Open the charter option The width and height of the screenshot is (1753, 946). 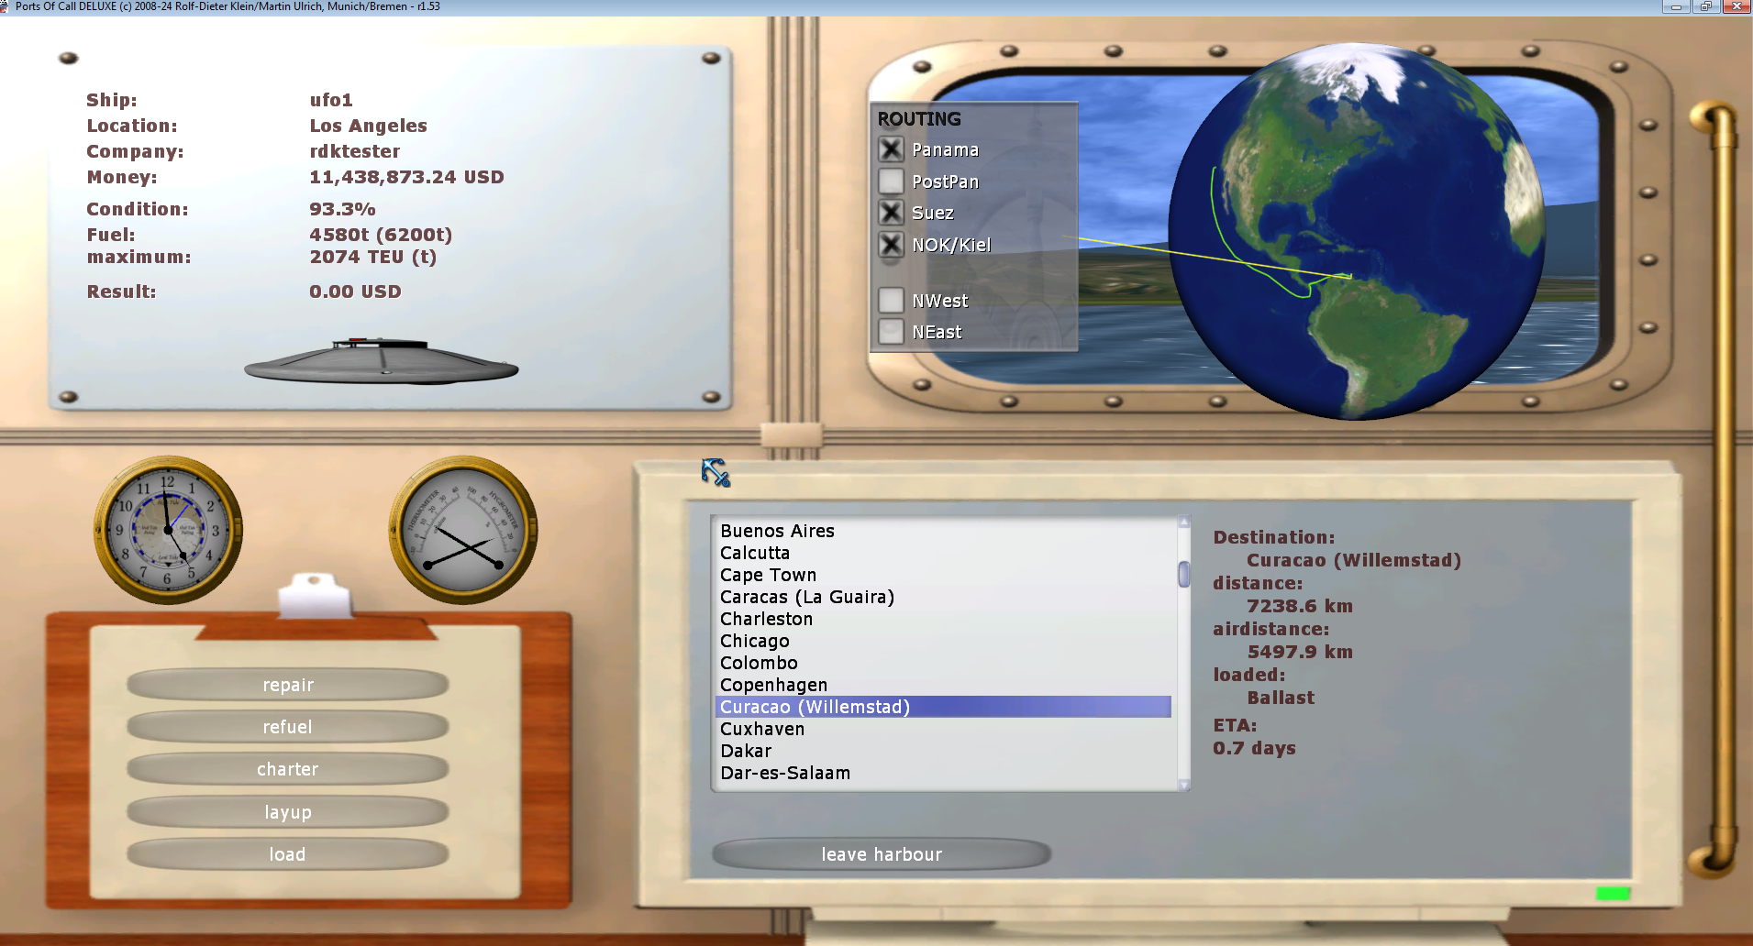click(x=287, y=769)
